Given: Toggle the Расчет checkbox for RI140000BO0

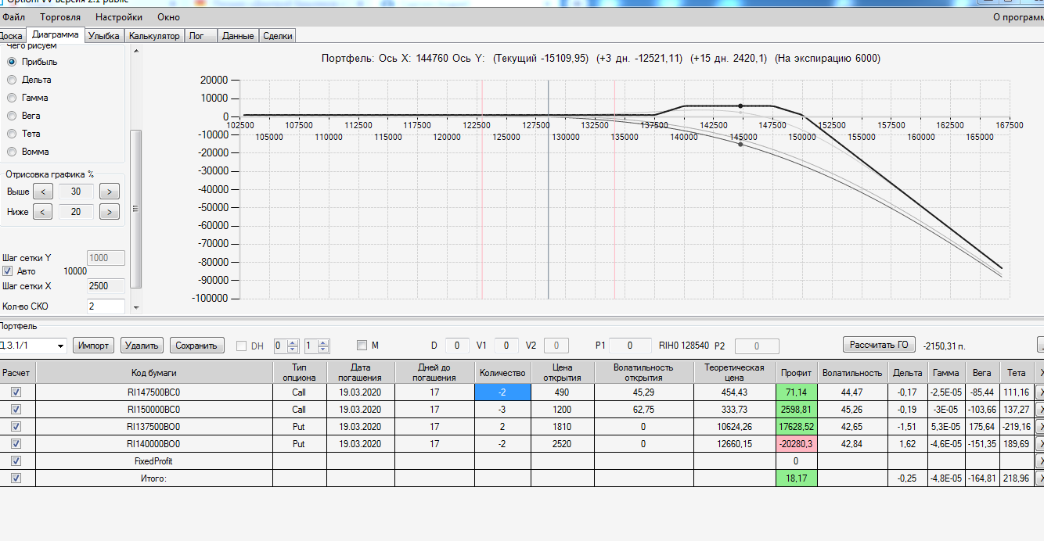Looking at the screenshot, I should pos(16,444).
